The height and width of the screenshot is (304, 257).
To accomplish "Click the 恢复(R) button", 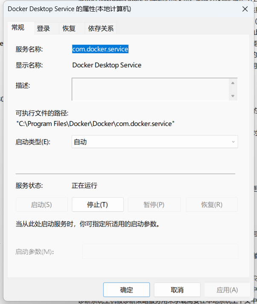I will coord(212,204).
